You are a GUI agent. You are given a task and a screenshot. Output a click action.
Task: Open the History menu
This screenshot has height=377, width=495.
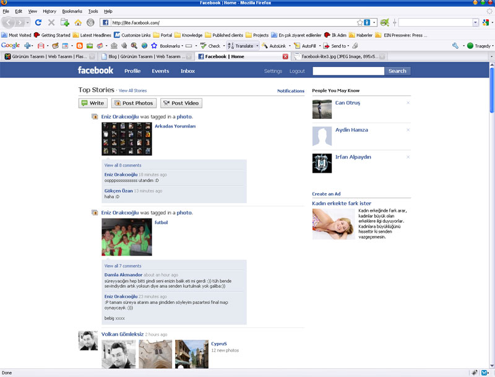(x=49, y=11)
